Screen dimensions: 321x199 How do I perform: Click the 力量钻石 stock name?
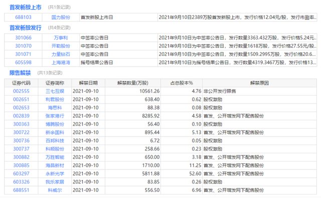point(61,54)
